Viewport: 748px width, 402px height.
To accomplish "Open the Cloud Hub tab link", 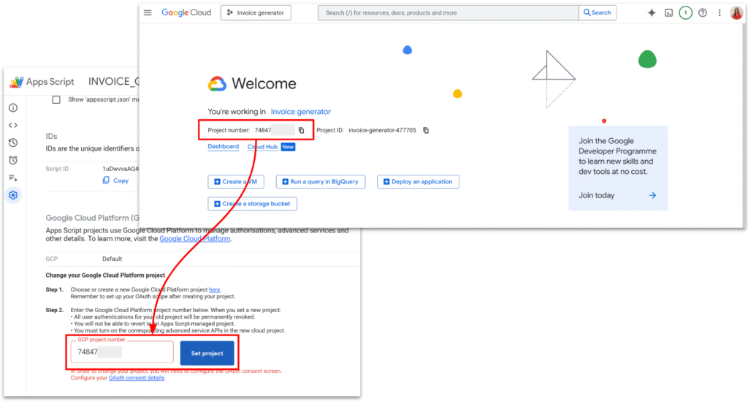I will (263, 146).
